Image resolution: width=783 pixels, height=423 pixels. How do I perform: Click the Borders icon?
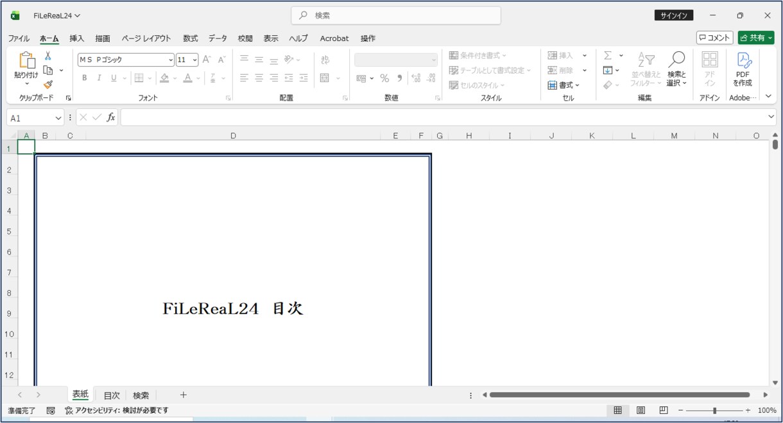pyautogui.click(x=139, y=78)
